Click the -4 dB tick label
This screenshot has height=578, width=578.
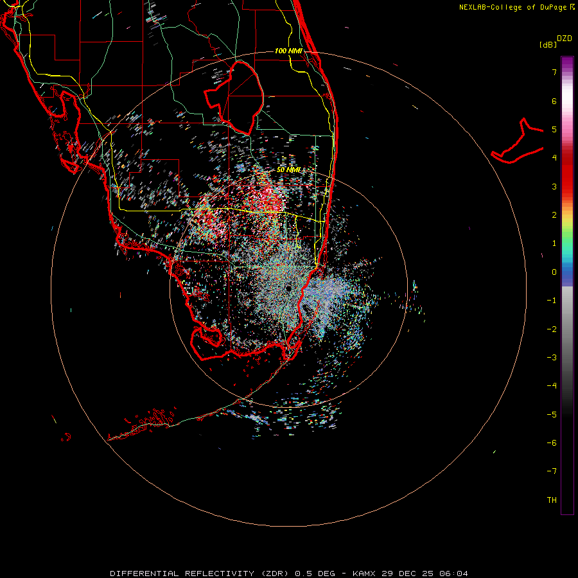(552, 386)
